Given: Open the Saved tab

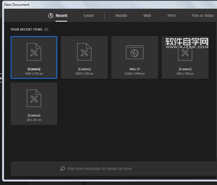Looking at the screenshot, I should (89, 15).
